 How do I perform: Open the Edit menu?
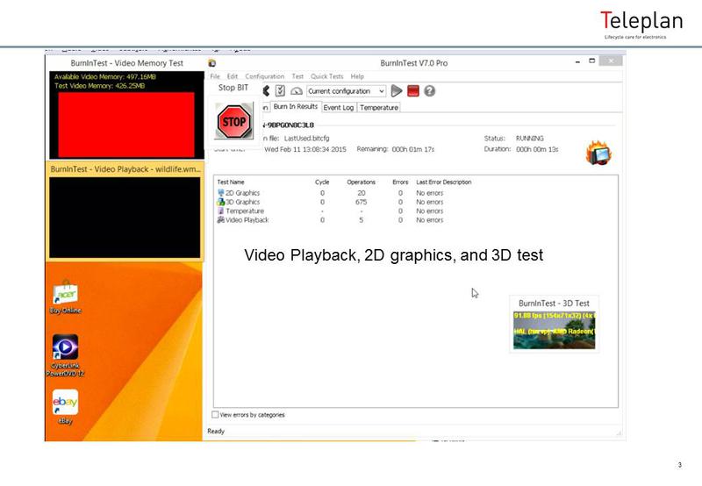pyautogui.click(x=233, y=76)
